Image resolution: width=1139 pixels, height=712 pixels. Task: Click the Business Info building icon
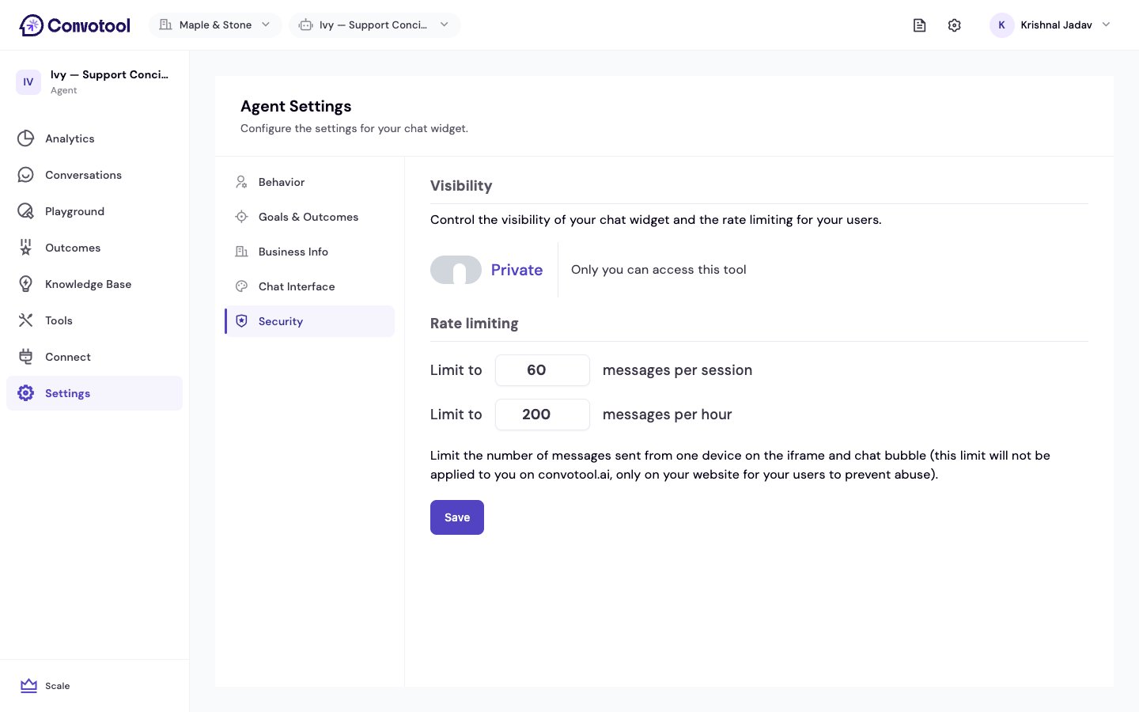(x=242, y=252)
